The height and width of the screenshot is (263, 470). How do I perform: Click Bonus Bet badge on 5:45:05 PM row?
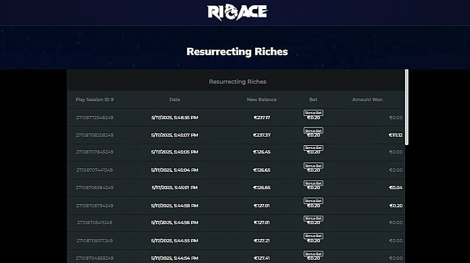[x=314, y=148]
